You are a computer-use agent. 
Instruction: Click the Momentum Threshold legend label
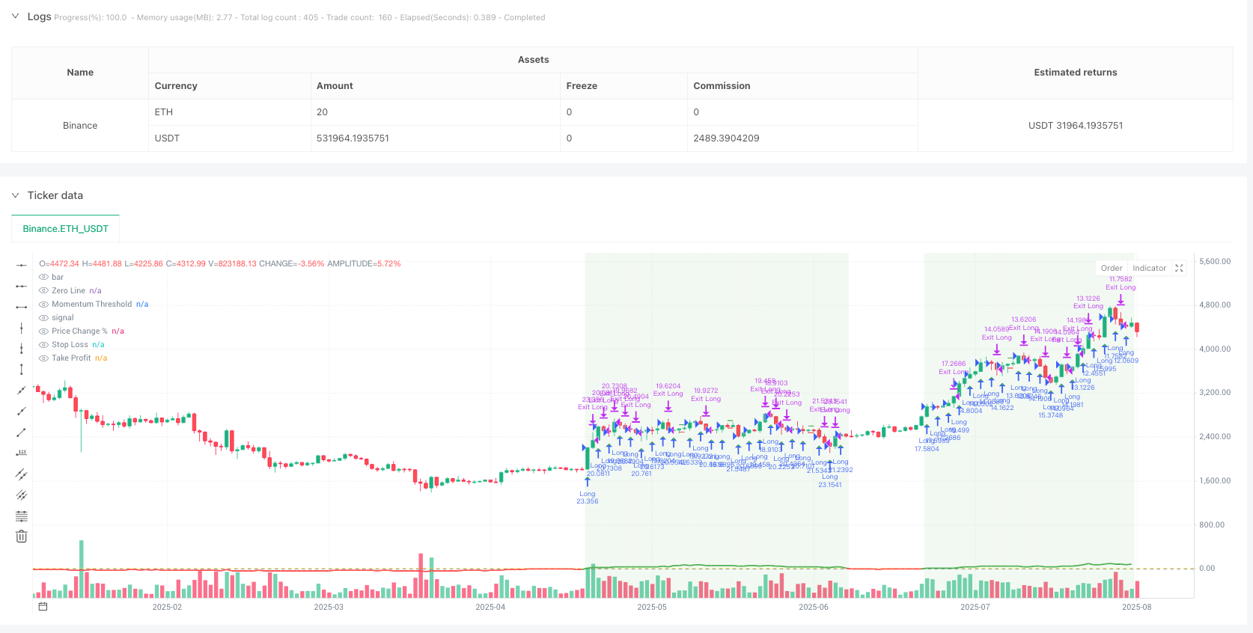(x=92, y=305)
